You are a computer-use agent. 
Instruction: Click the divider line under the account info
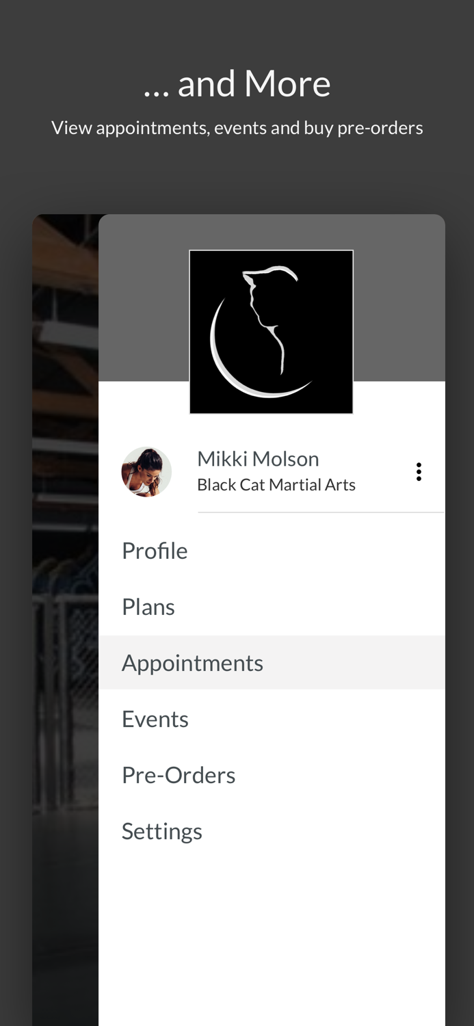[321, 511]
